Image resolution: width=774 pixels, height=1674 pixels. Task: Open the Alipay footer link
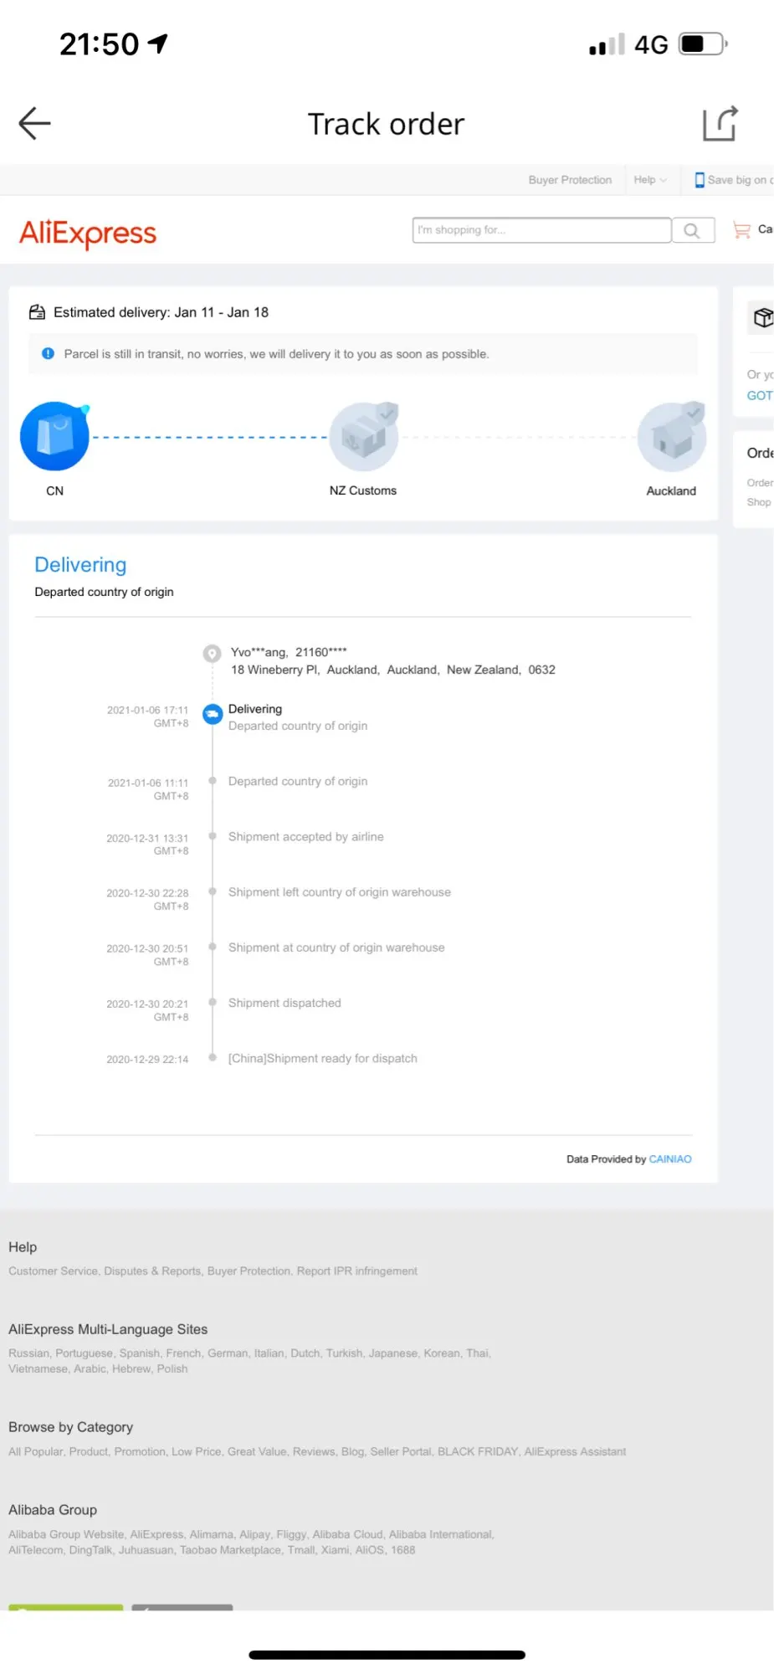254,1534
